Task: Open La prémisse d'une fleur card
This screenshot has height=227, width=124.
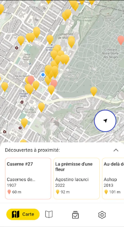Action: pos(77,178)
